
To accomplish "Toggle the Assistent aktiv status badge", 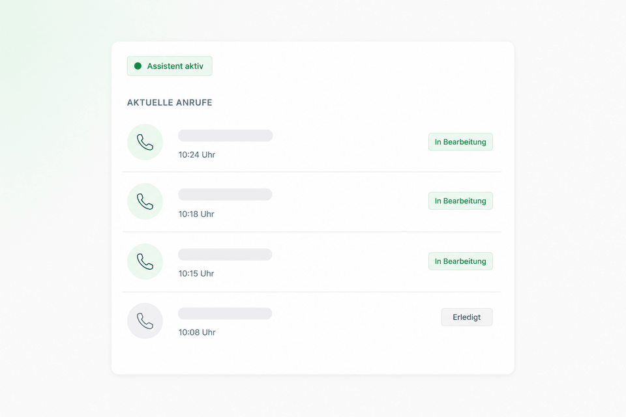I will coord(170,66).
